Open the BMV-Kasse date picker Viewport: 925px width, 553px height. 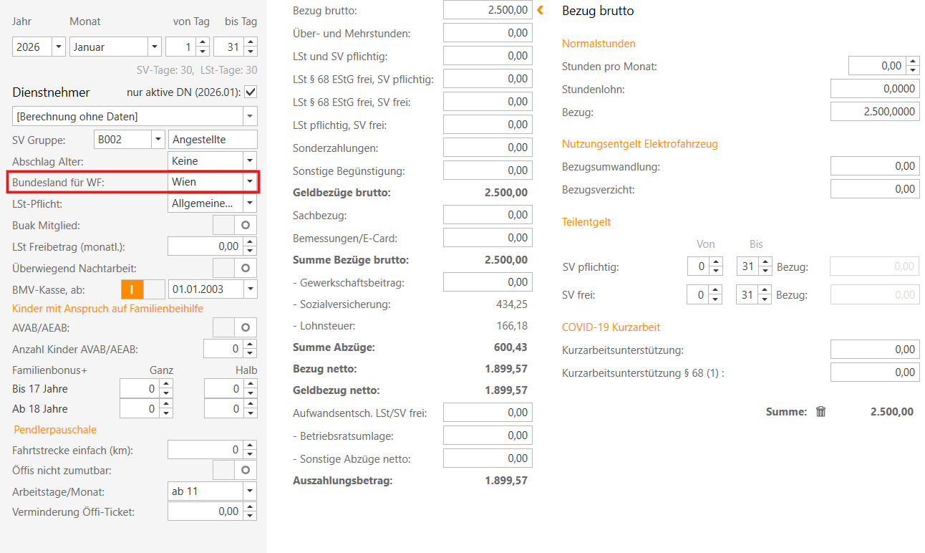[249, 289]
